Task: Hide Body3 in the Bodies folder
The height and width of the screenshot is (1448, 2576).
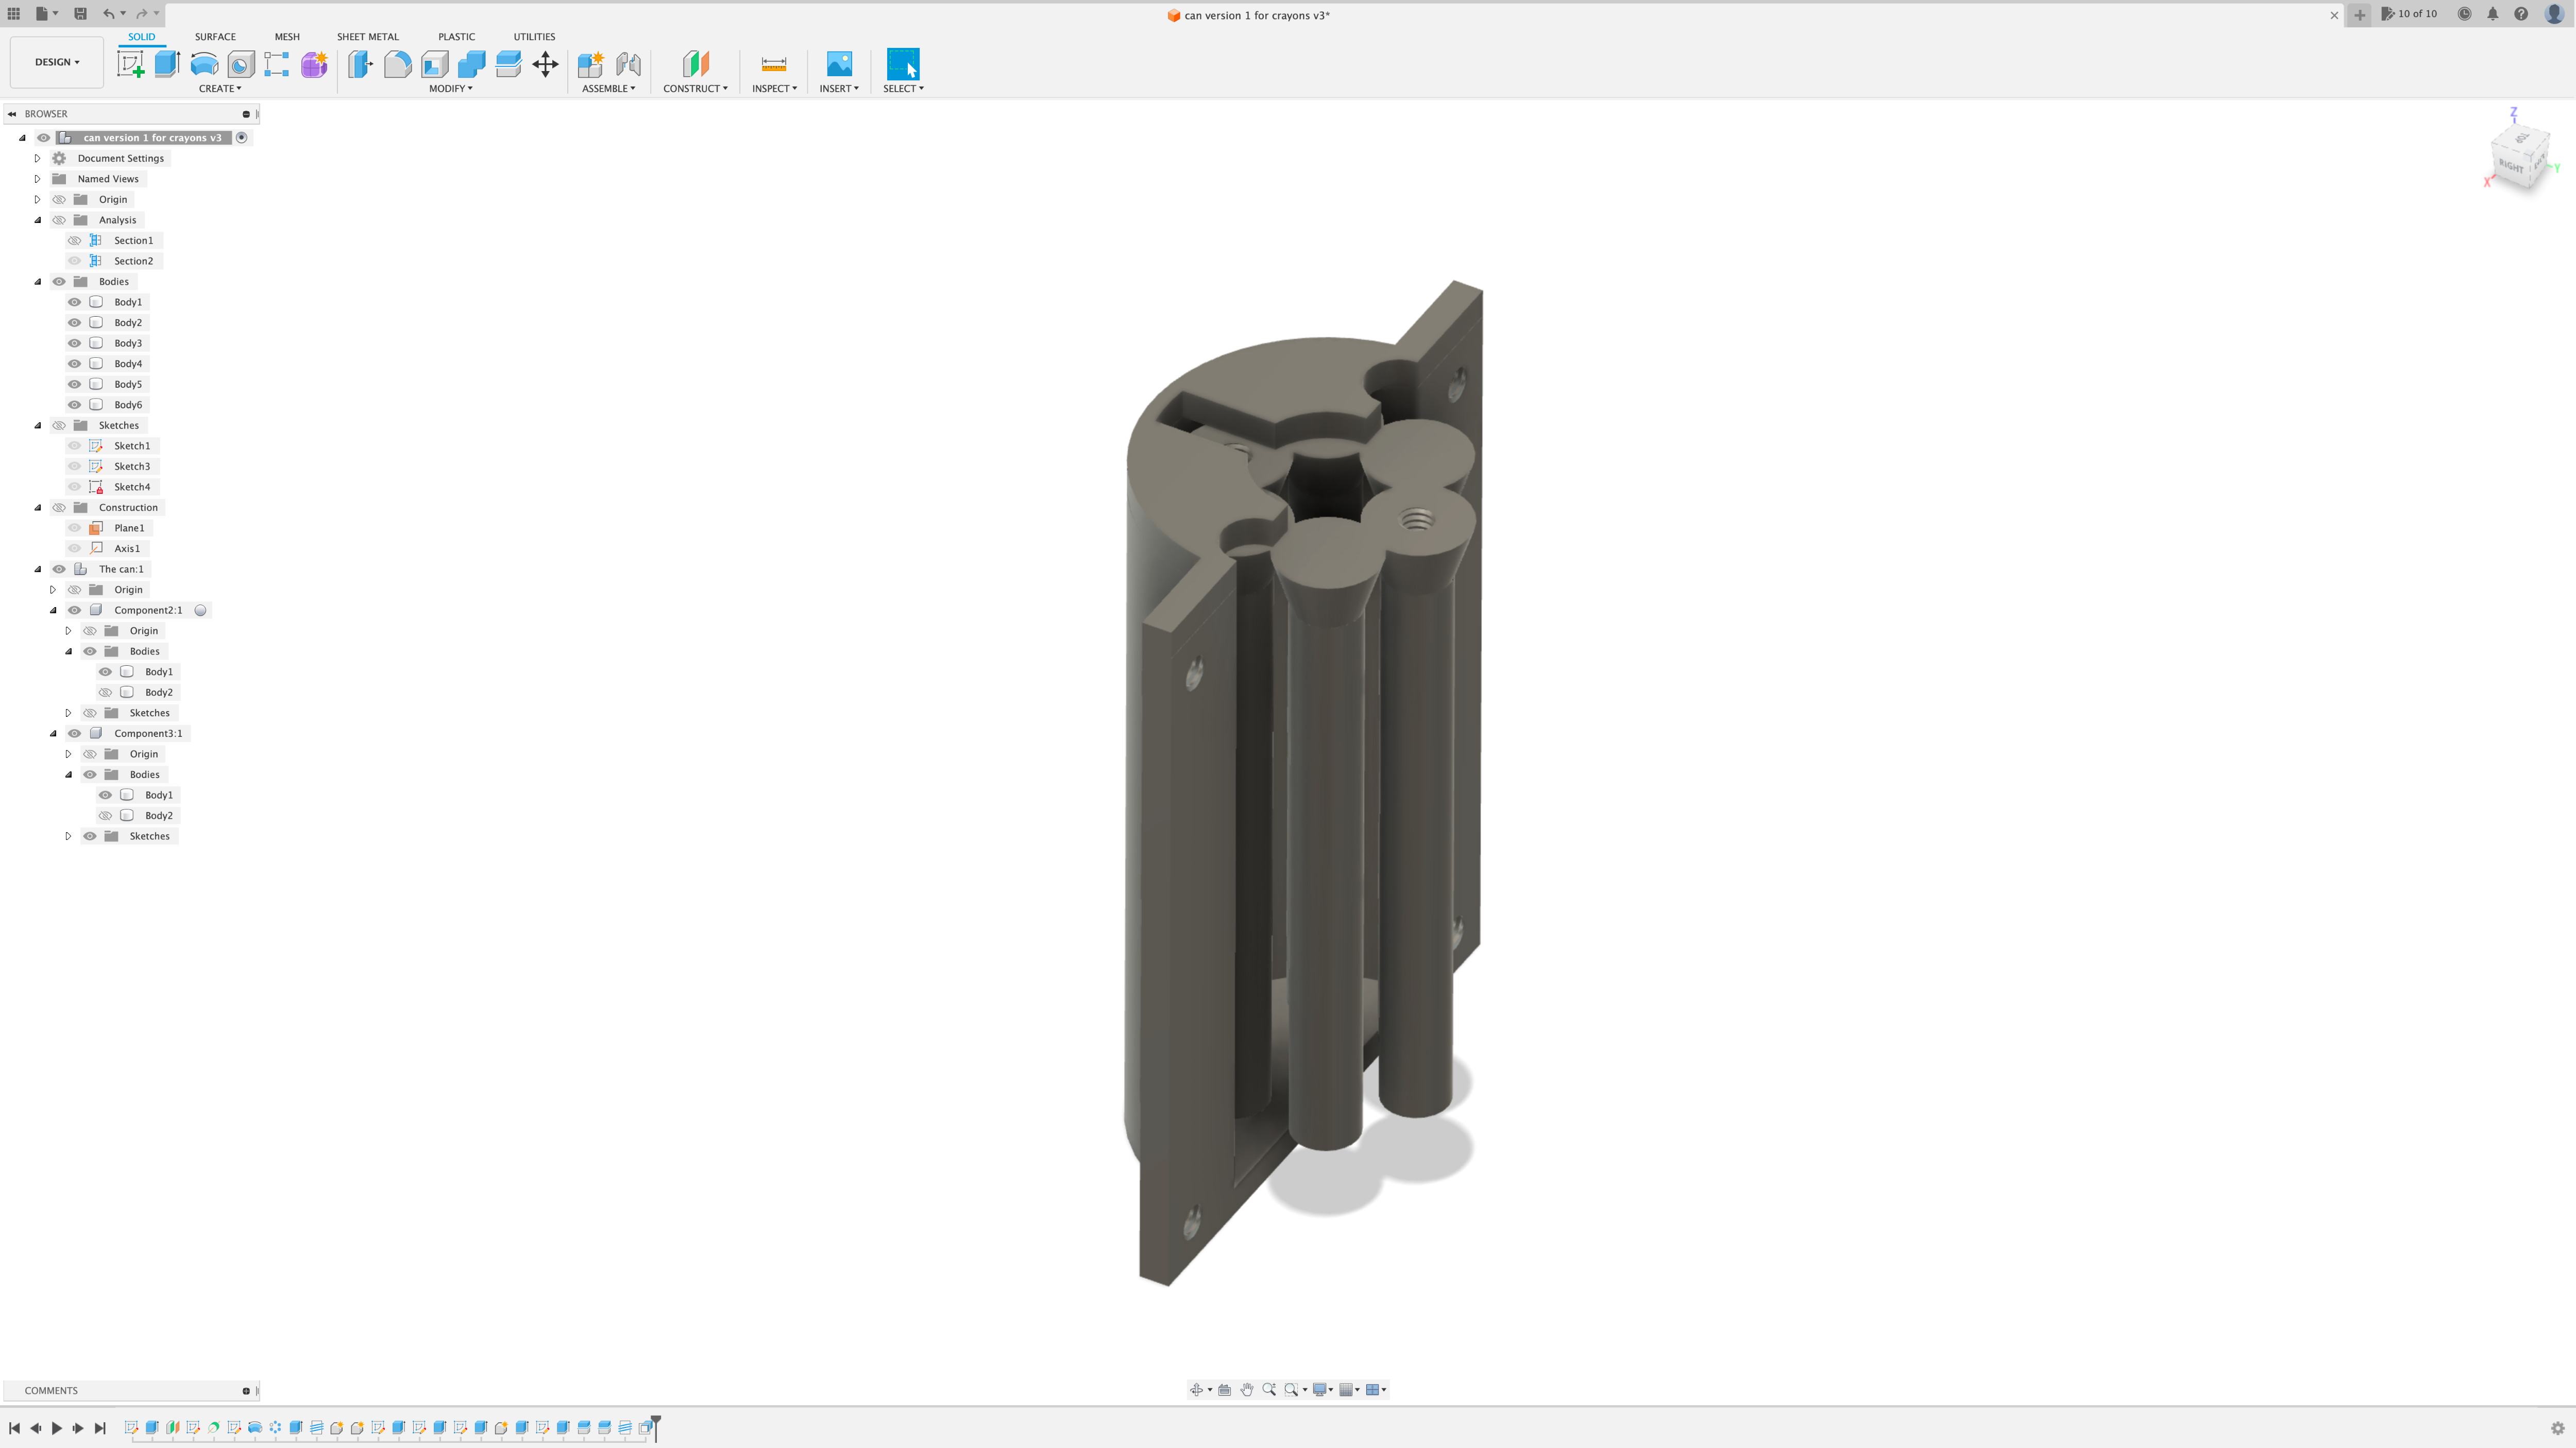Action: pos(74,342)
